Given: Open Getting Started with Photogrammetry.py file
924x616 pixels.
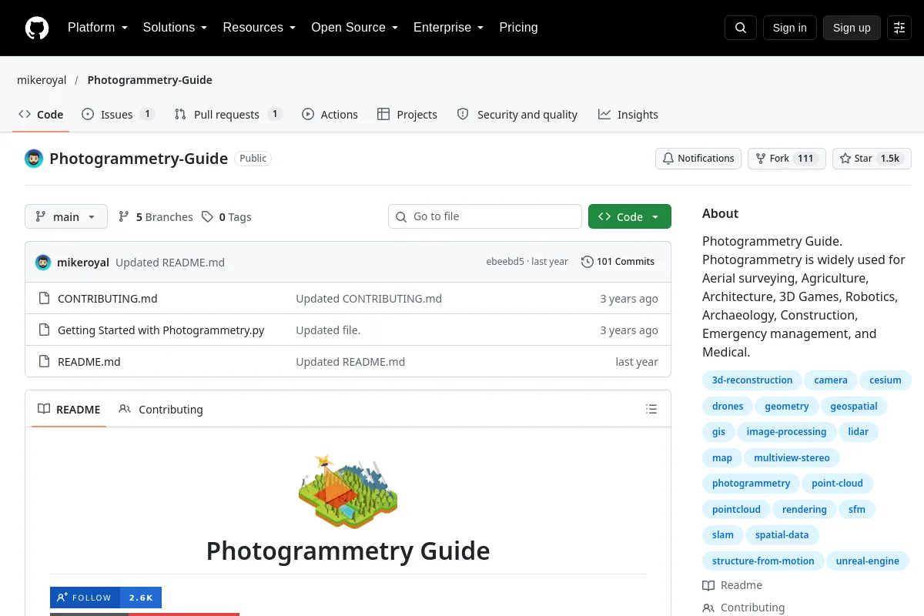Looking at the screenshot, I should point(161,330).
